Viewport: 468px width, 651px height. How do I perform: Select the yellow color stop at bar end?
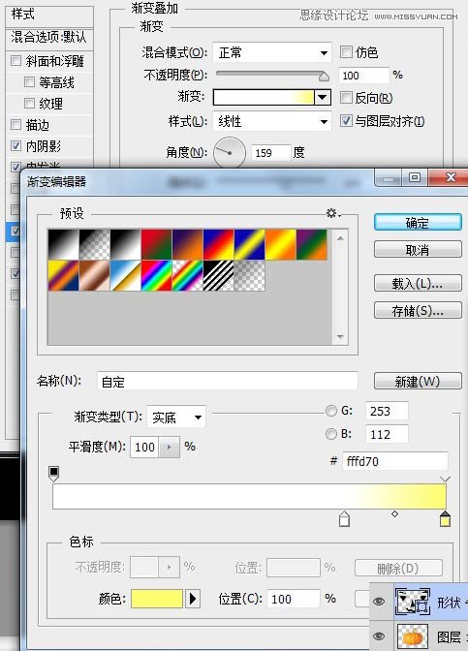(x=445, y=519)
